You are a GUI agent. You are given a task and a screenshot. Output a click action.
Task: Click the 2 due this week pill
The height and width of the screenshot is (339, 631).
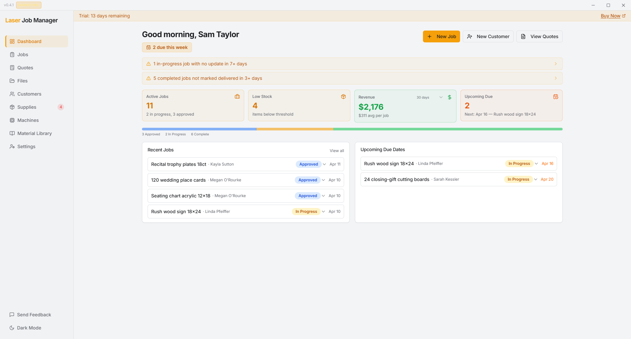(167, 47)
